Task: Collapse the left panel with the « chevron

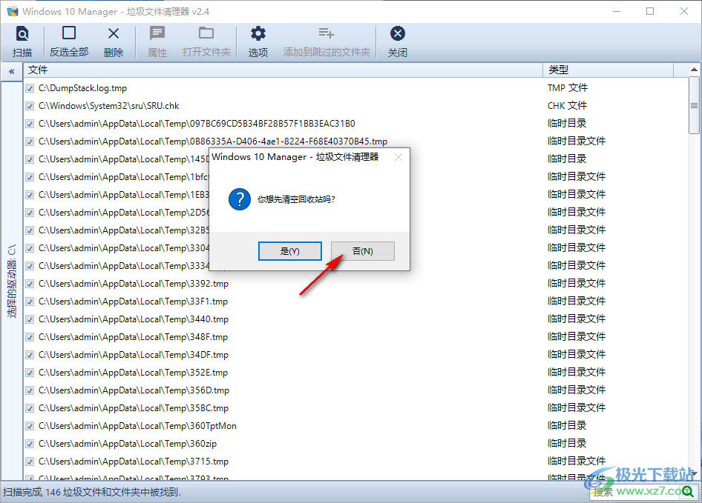Action: [11, 71]
